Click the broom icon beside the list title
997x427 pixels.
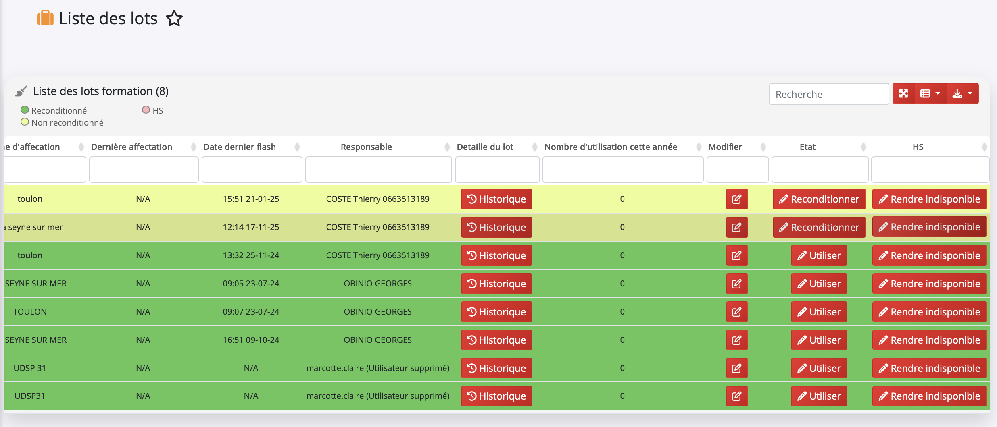[21, 91]
